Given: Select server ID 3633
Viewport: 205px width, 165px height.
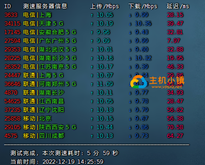Looking at the screenshot, I should tap(11, 15).
